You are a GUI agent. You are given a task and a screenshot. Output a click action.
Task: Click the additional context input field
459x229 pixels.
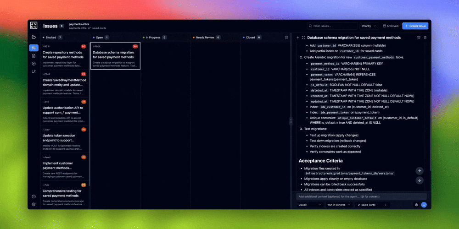[362, 196]
